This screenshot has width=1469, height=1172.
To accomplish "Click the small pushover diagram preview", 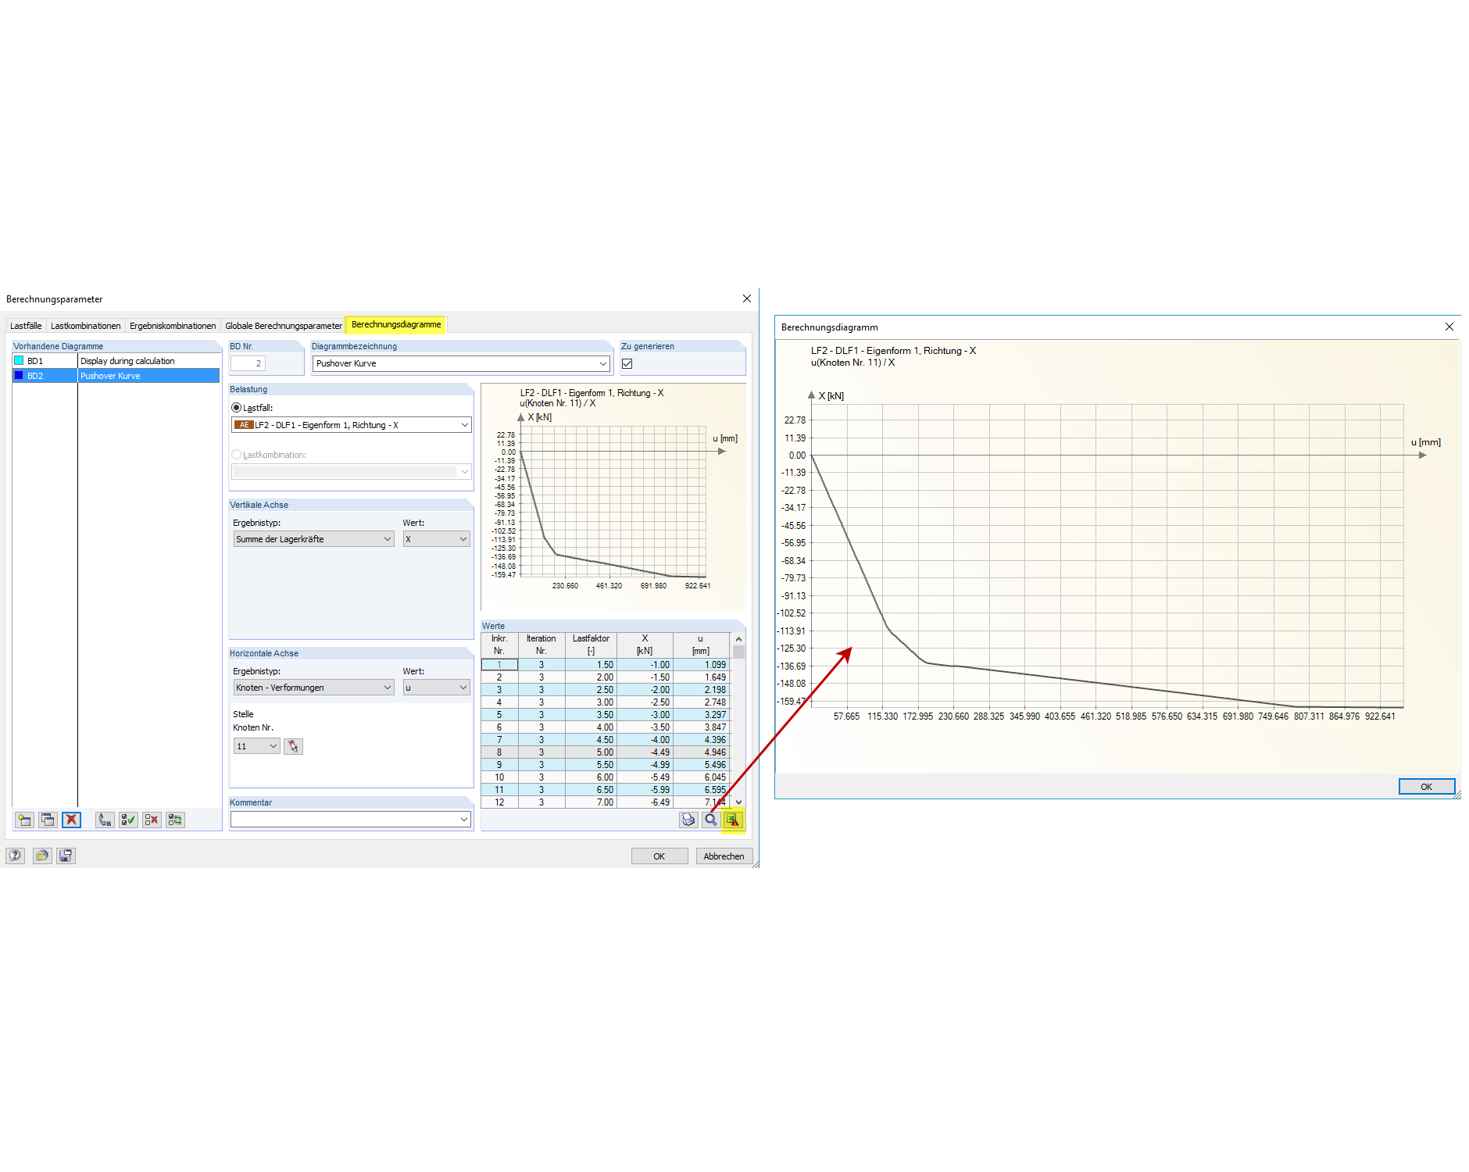I will coord(613,497).
